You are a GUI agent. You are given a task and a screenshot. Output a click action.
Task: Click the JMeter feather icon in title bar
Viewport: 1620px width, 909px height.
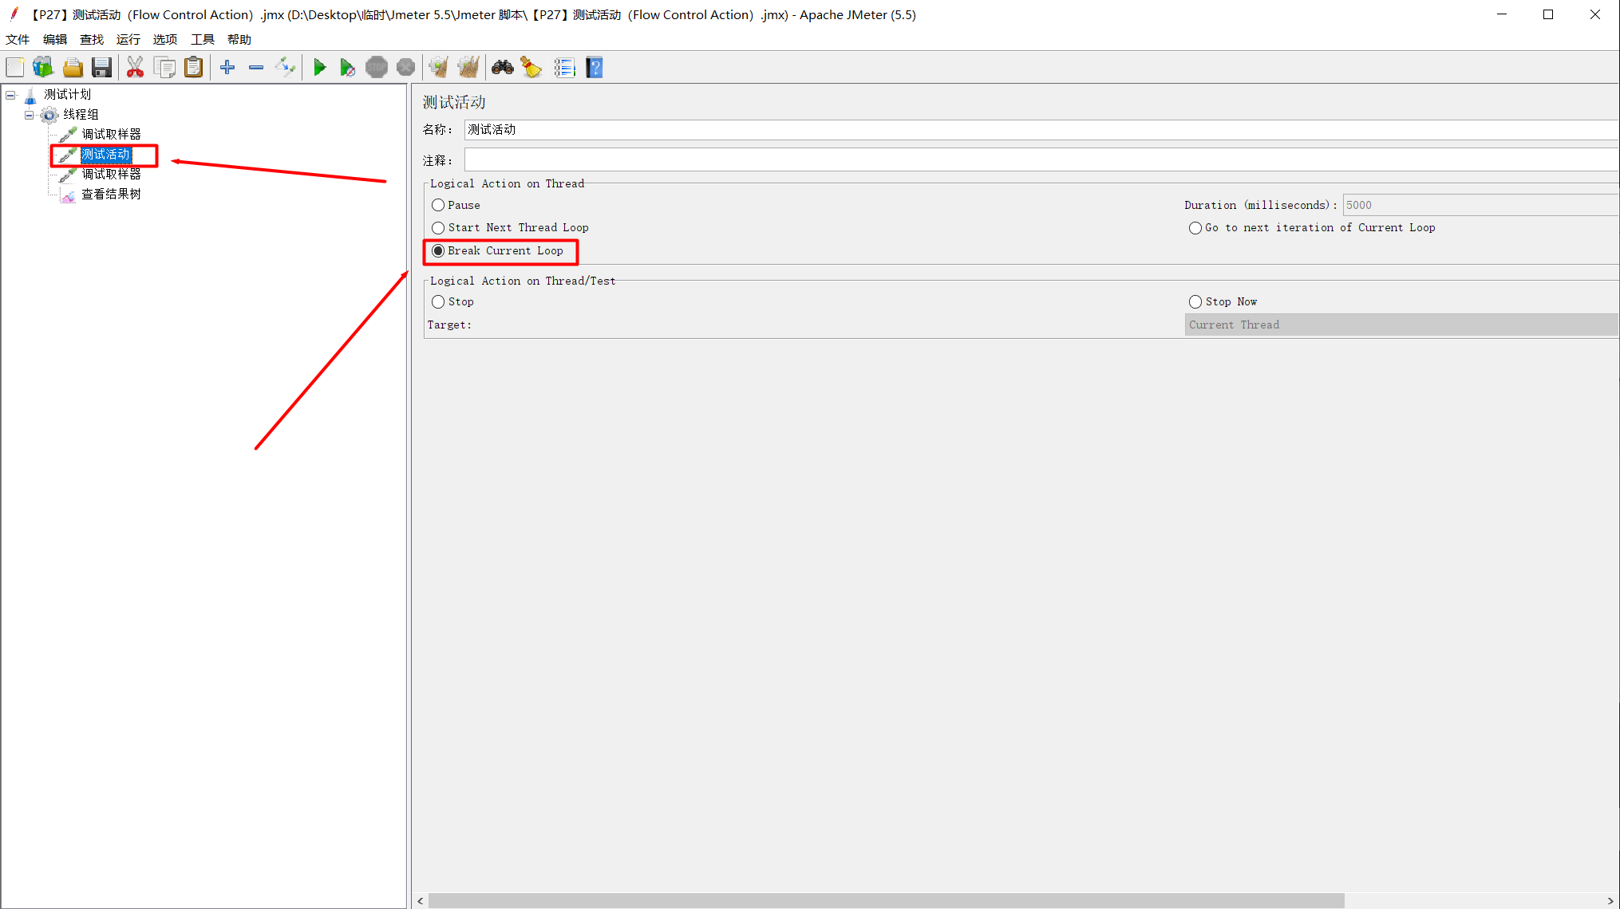pyautogui.click(x=14, y=14)
